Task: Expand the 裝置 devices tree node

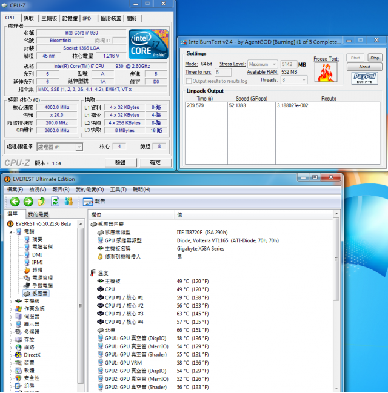Action: point(11,363)
